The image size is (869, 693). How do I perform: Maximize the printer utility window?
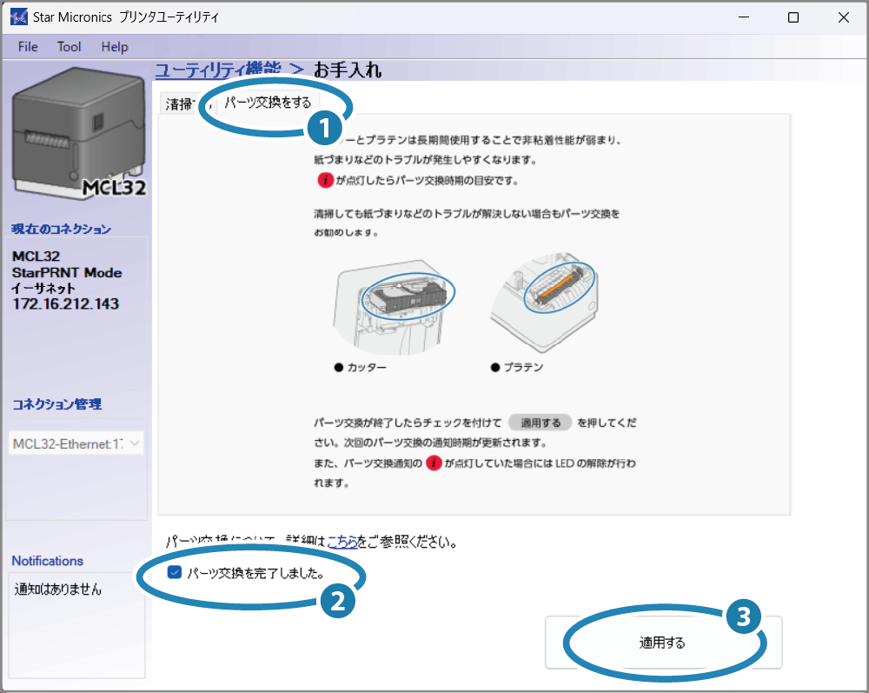click(x=793, y=17)
